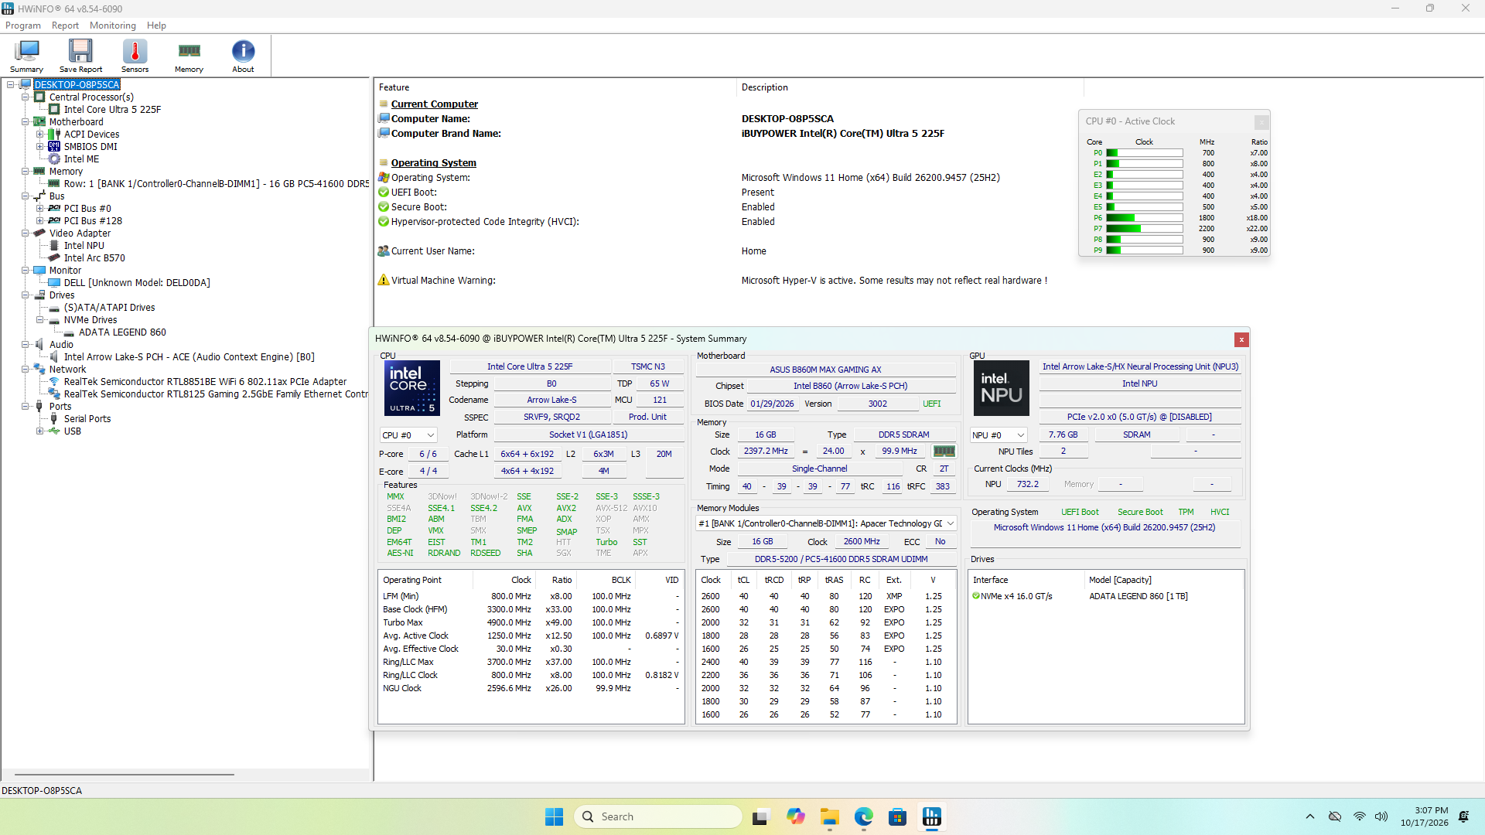Viewport: 1485px width, 835px height.
Task: Click the Windows Start button
Action: (555, 817)
